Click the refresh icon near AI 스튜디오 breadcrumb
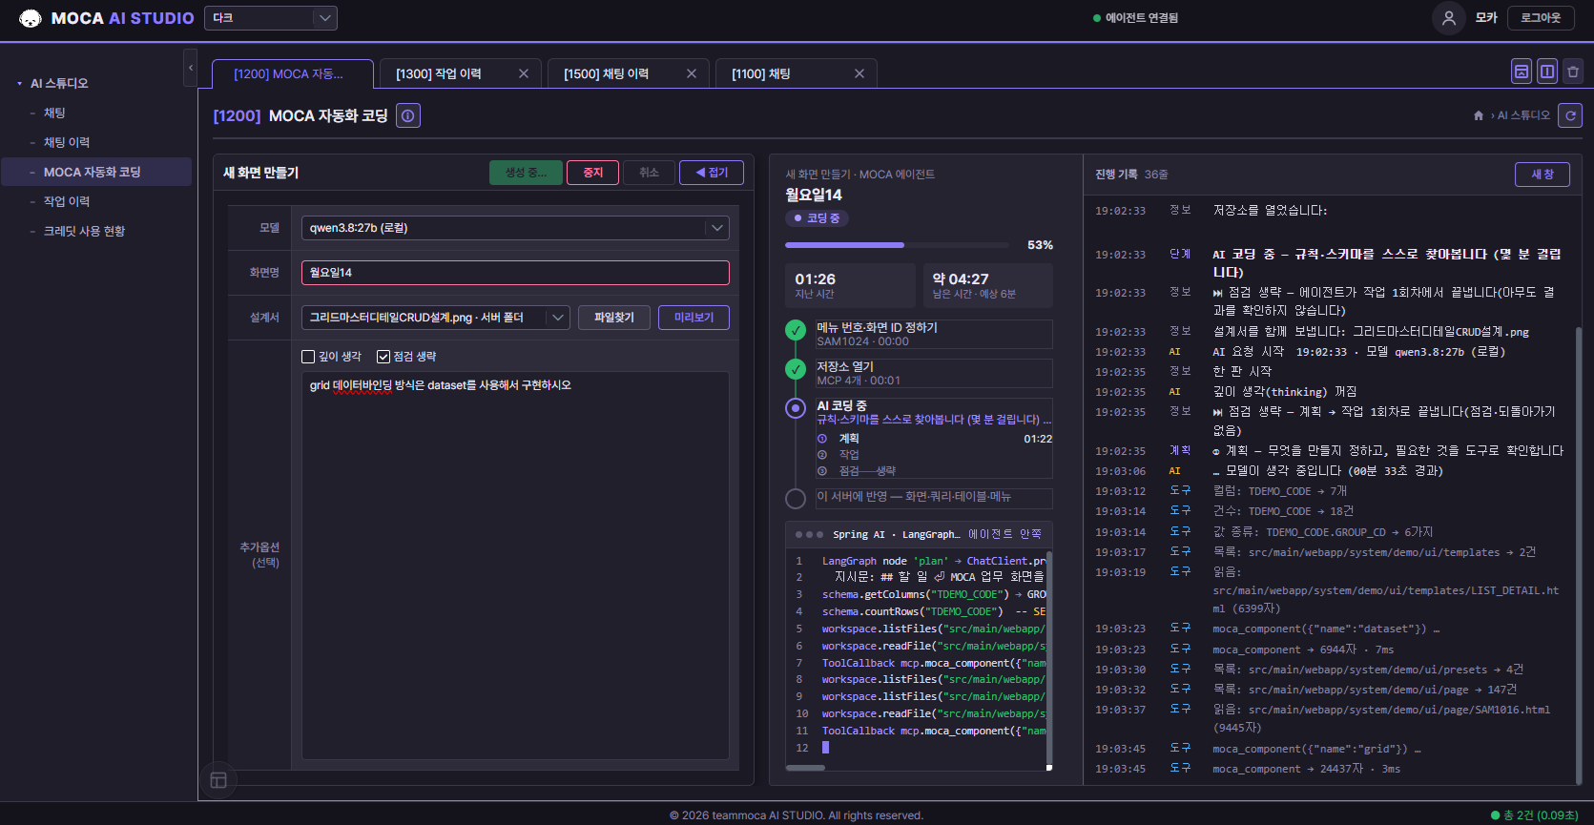1594x825 pixels. pos(1570,115)
